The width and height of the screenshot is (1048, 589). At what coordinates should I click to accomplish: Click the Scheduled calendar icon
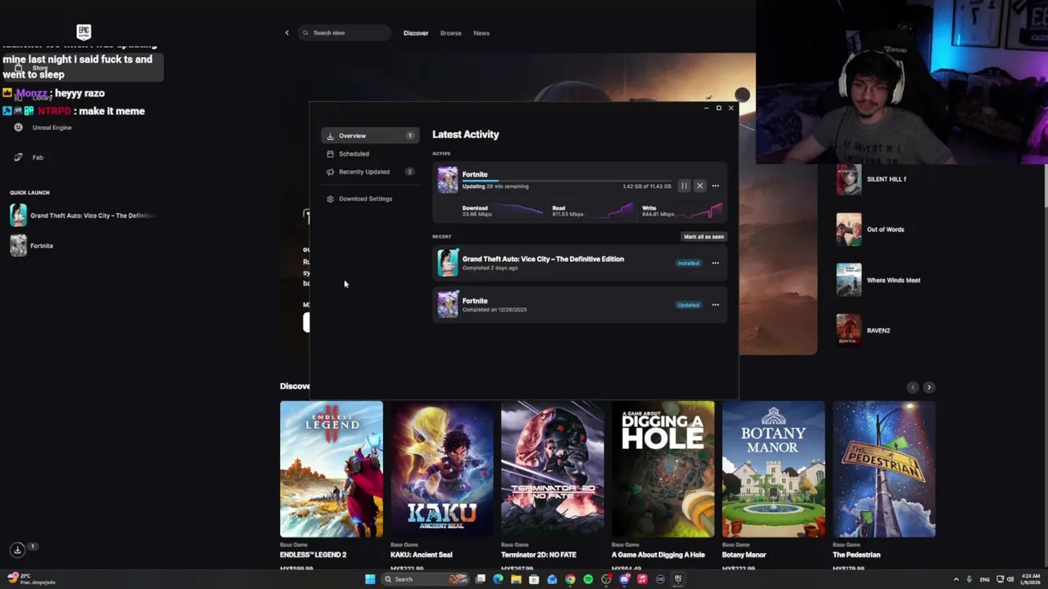(330, 154)
